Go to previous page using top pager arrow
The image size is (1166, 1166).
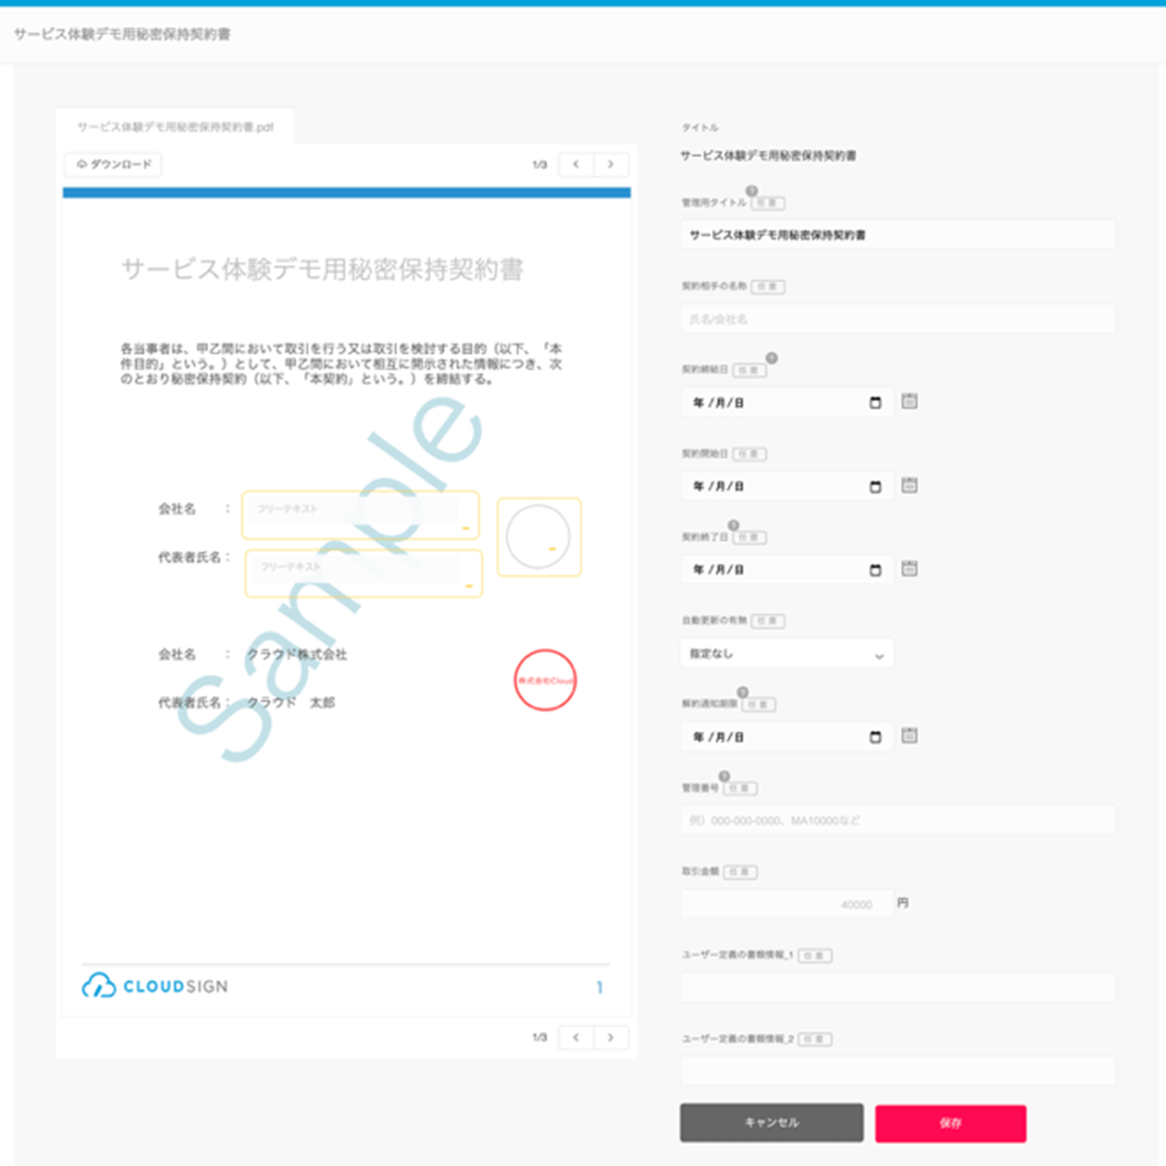576,165
